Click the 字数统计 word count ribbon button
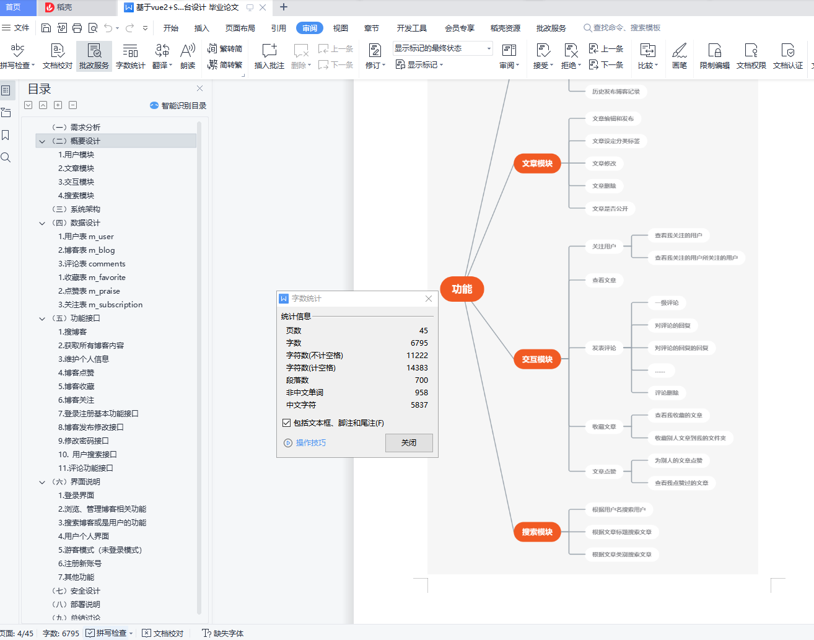Viewport: 814px width, 640px height. click(x=131, y=56)
